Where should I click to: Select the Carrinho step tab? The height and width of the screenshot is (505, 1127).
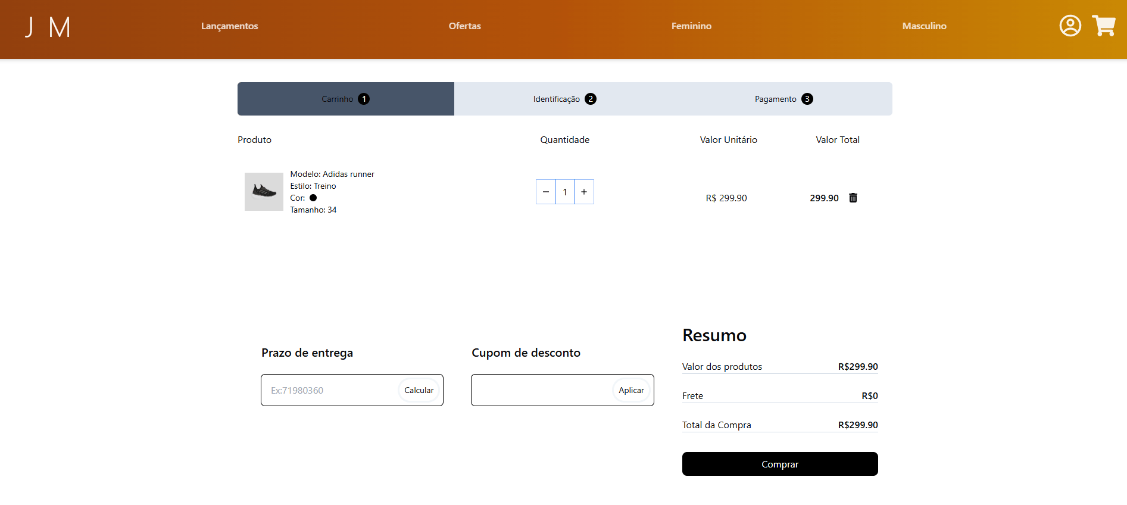pos(337,99)
